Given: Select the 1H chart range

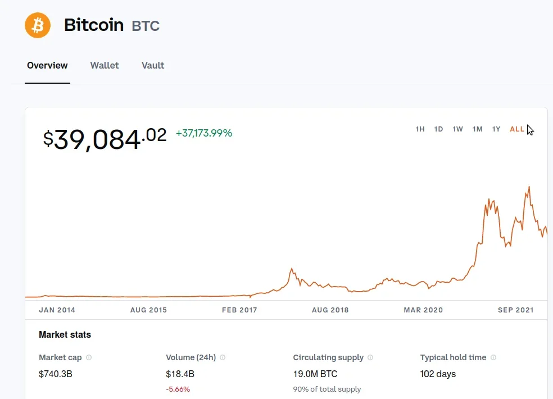Looking at the screenshot, I should (x=420, y=129).
